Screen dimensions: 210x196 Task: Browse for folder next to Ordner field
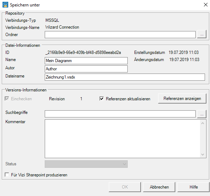click(x=202, y=35)
